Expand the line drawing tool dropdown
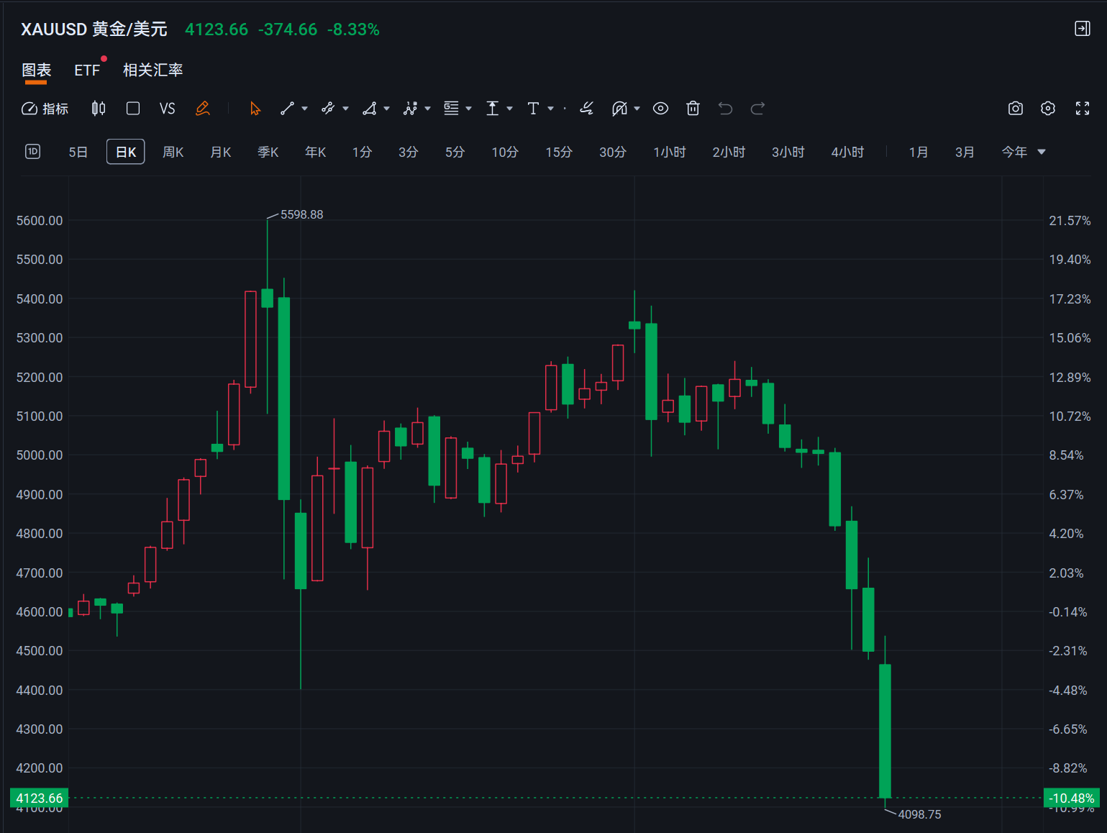1107x833 pixels. tap(305, 109)
